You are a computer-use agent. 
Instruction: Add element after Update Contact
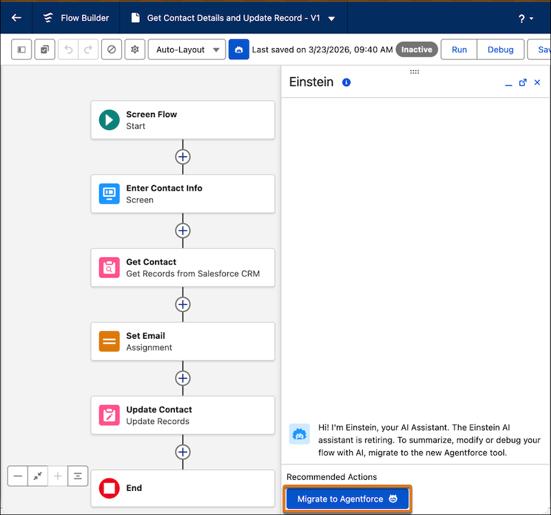tap(183, 452)
